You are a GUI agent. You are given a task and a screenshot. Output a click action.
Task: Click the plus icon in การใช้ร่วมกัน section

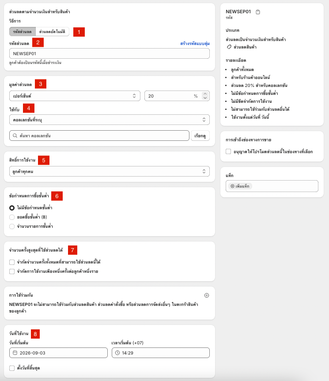pyautogui.click(x=207, y=295)
